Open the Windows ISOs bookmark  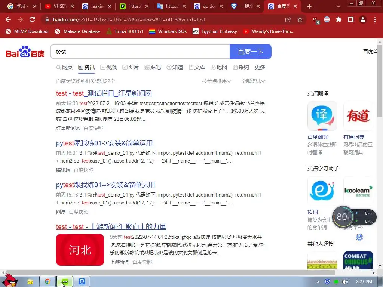168,31
